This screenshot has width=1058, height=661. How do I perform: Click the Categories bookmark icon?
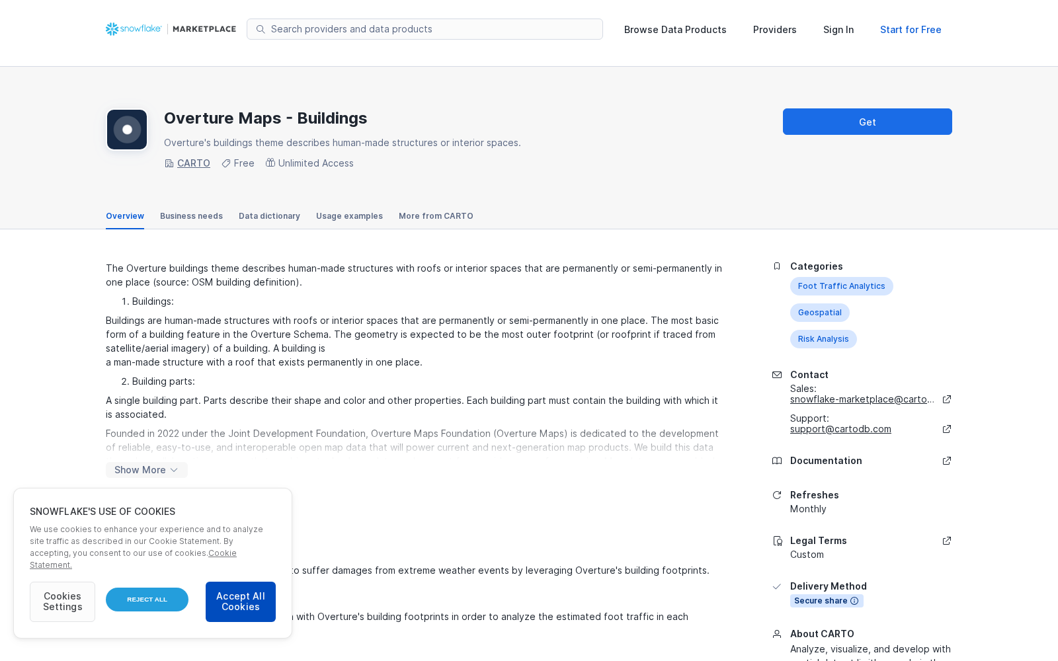[x=777, y=266]
